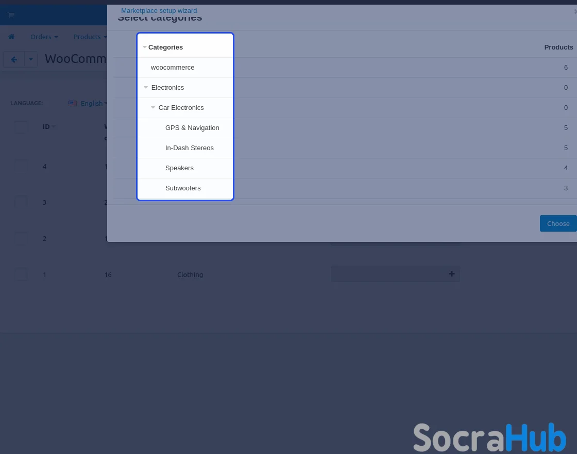Collapse the Electronics tree arrow
Screen dimensions: 577x454
[146, 87]
